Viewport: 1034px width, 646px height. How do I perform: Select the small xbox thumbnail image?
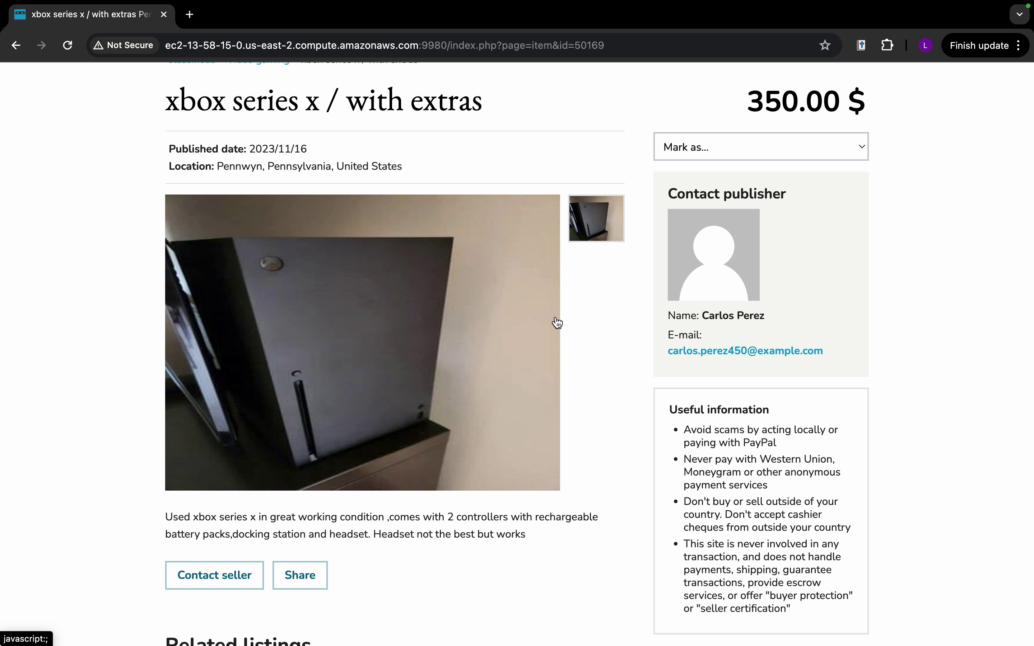tap(596, 218)
